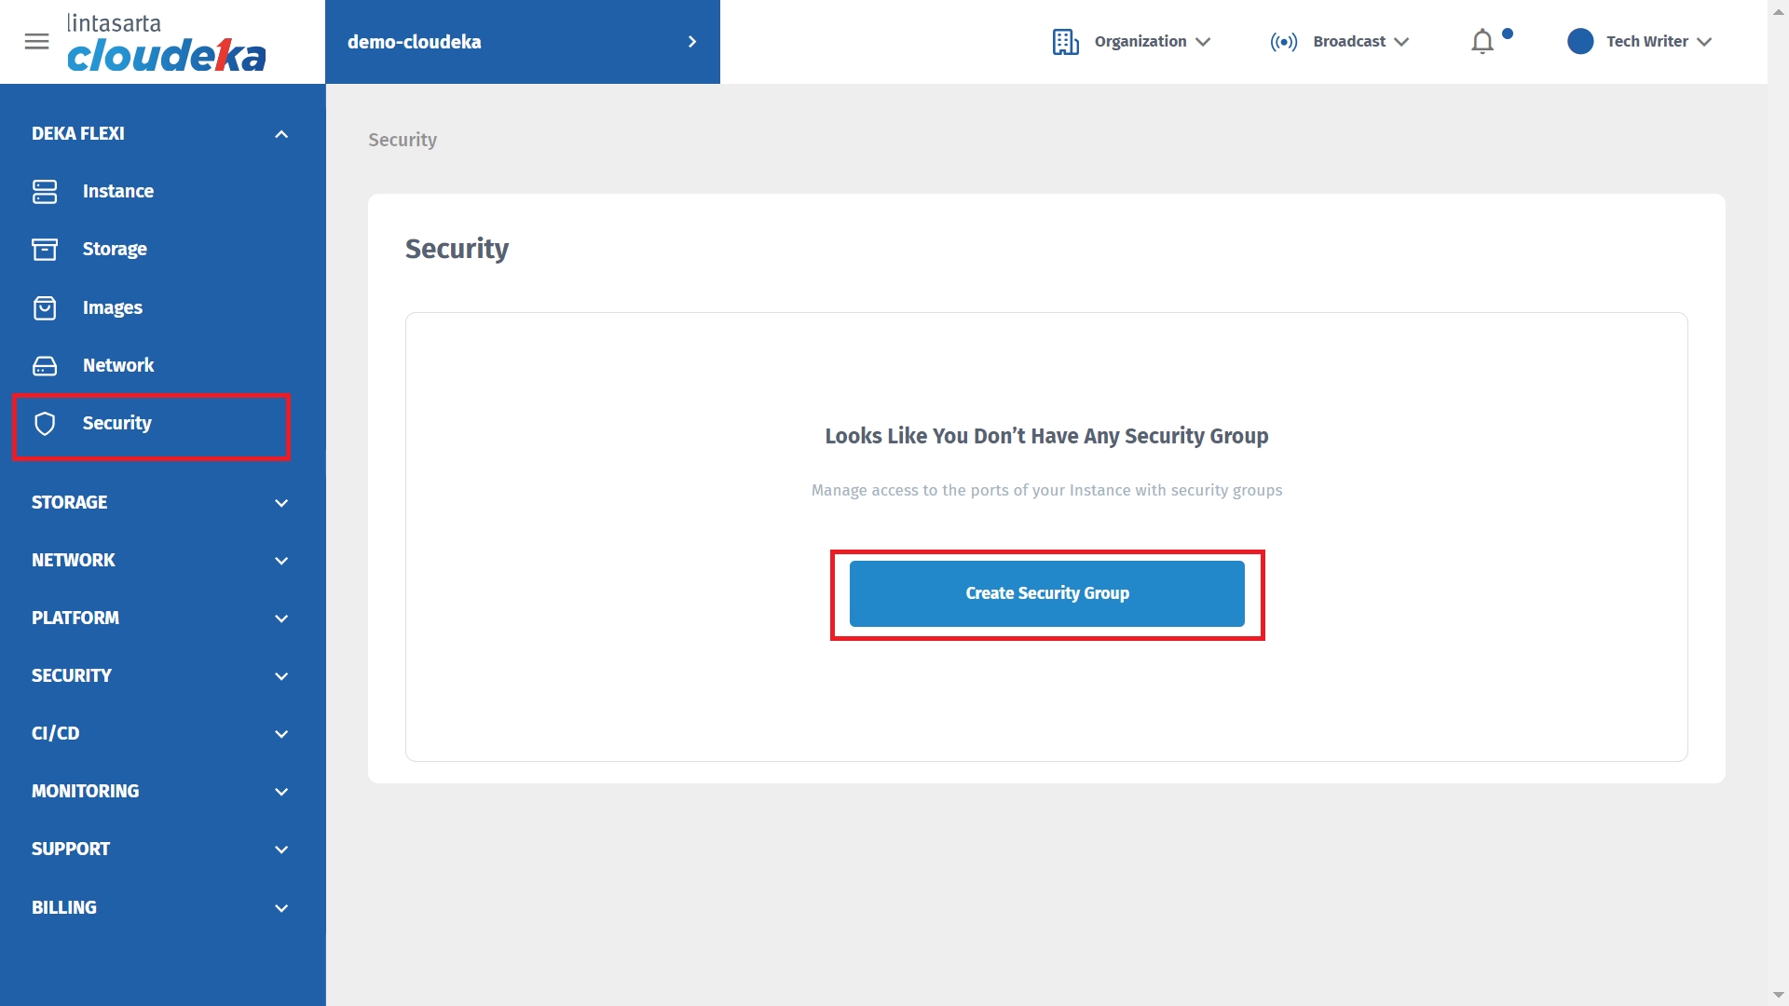The width and height of the screenshot is (1789, 1006).
Task: Click the Security shield icon
Action: 45,423
